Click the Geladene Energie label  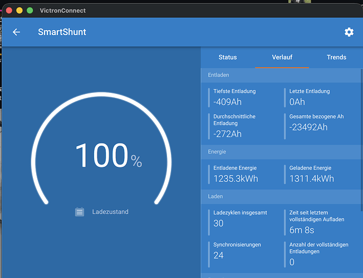click(310, 168)
